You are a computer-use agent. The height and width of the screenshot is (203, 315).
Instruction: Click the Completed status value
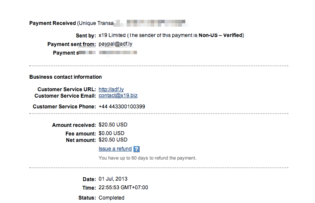(111, 198)
